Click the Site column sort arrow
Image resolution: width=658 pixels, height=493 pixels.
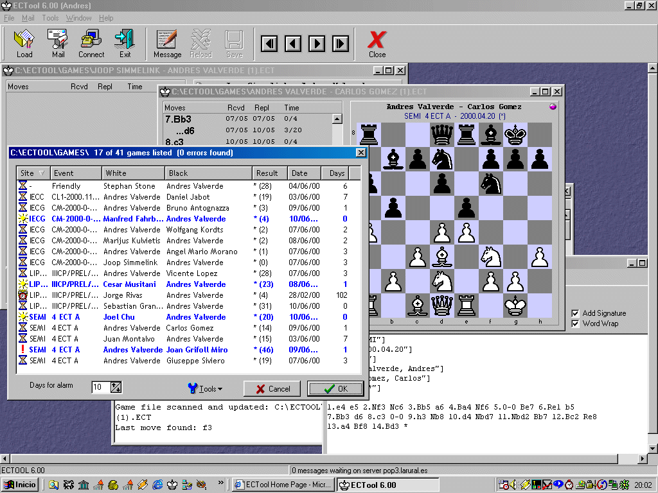click(x=42, y=173)
